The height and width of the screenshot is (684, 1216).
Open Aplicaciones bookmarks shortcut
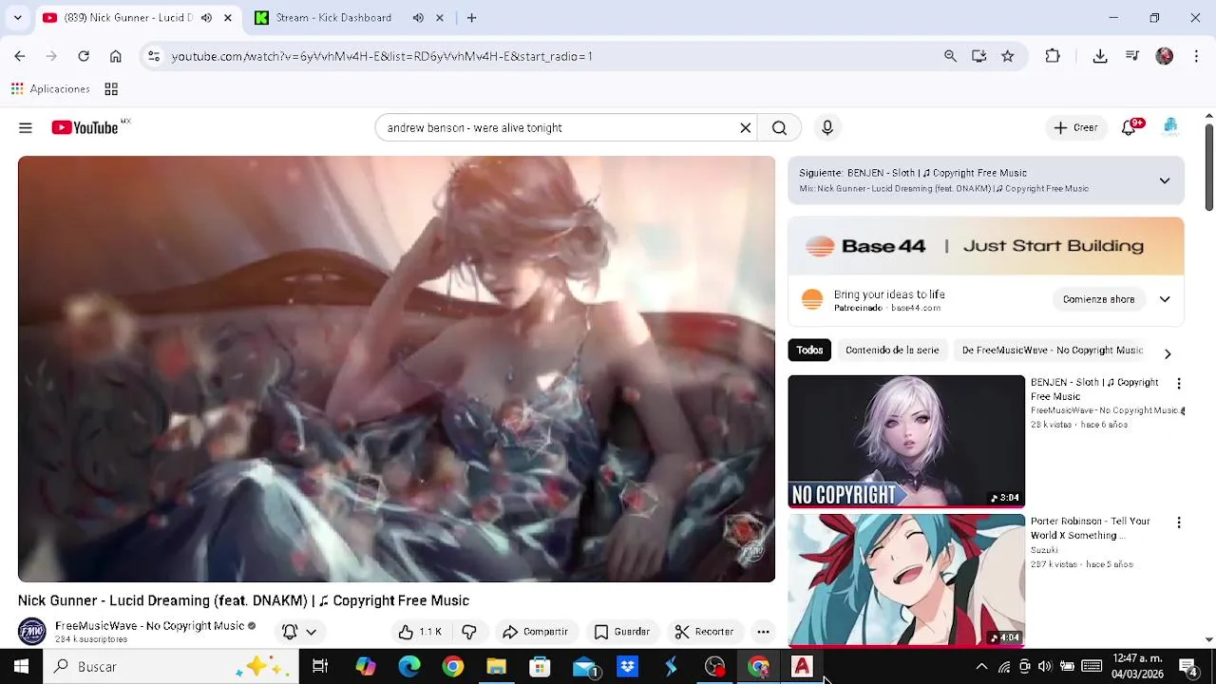pyautogui.click(x=50, y=89)
